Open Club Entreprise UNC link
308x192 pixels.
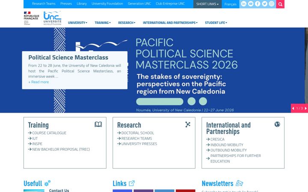(170, 3)
